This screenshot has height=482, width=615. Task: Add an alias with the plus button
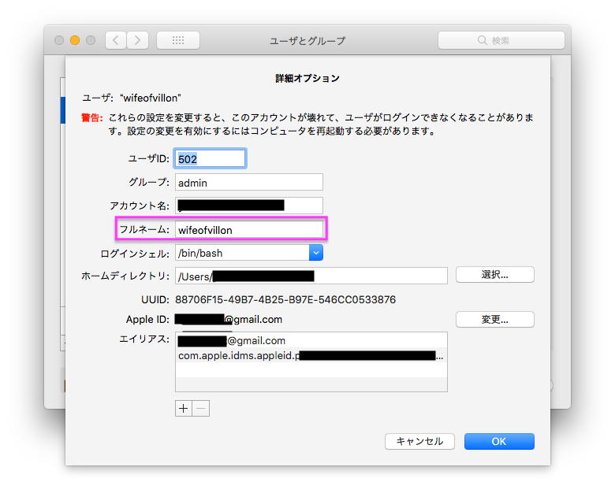click(184, 408)
